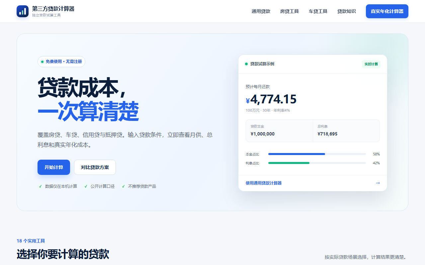
Task: Click the bar-chart logo icon
Action: pos(23,11)
